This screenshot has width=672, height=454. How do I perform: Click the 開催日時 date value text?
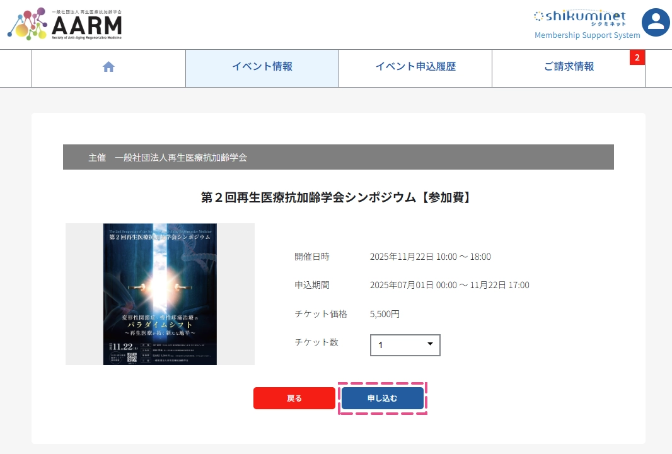coord(431,257)
